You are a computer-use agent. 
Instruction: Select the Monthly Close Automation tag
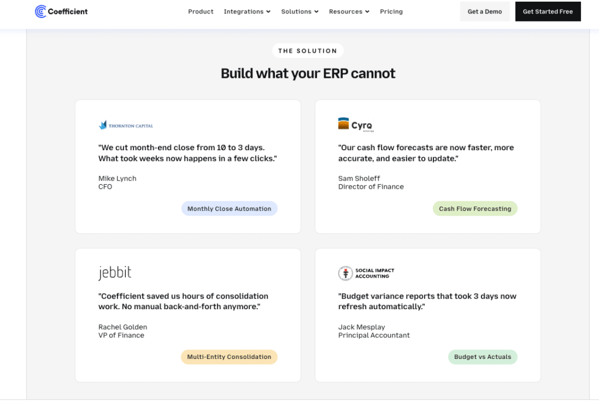(229, 209)
